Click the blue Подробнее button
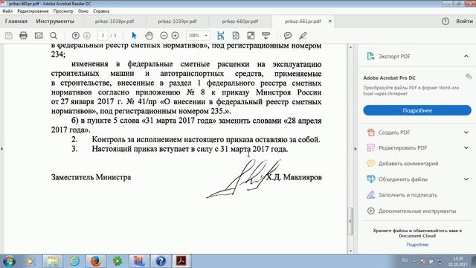The width and height of the screenshot is (476, 268). click(417, 110)
